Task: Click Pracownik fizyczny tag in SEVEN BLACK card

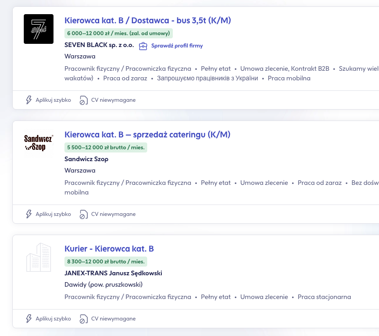Action: pos(128,69)
